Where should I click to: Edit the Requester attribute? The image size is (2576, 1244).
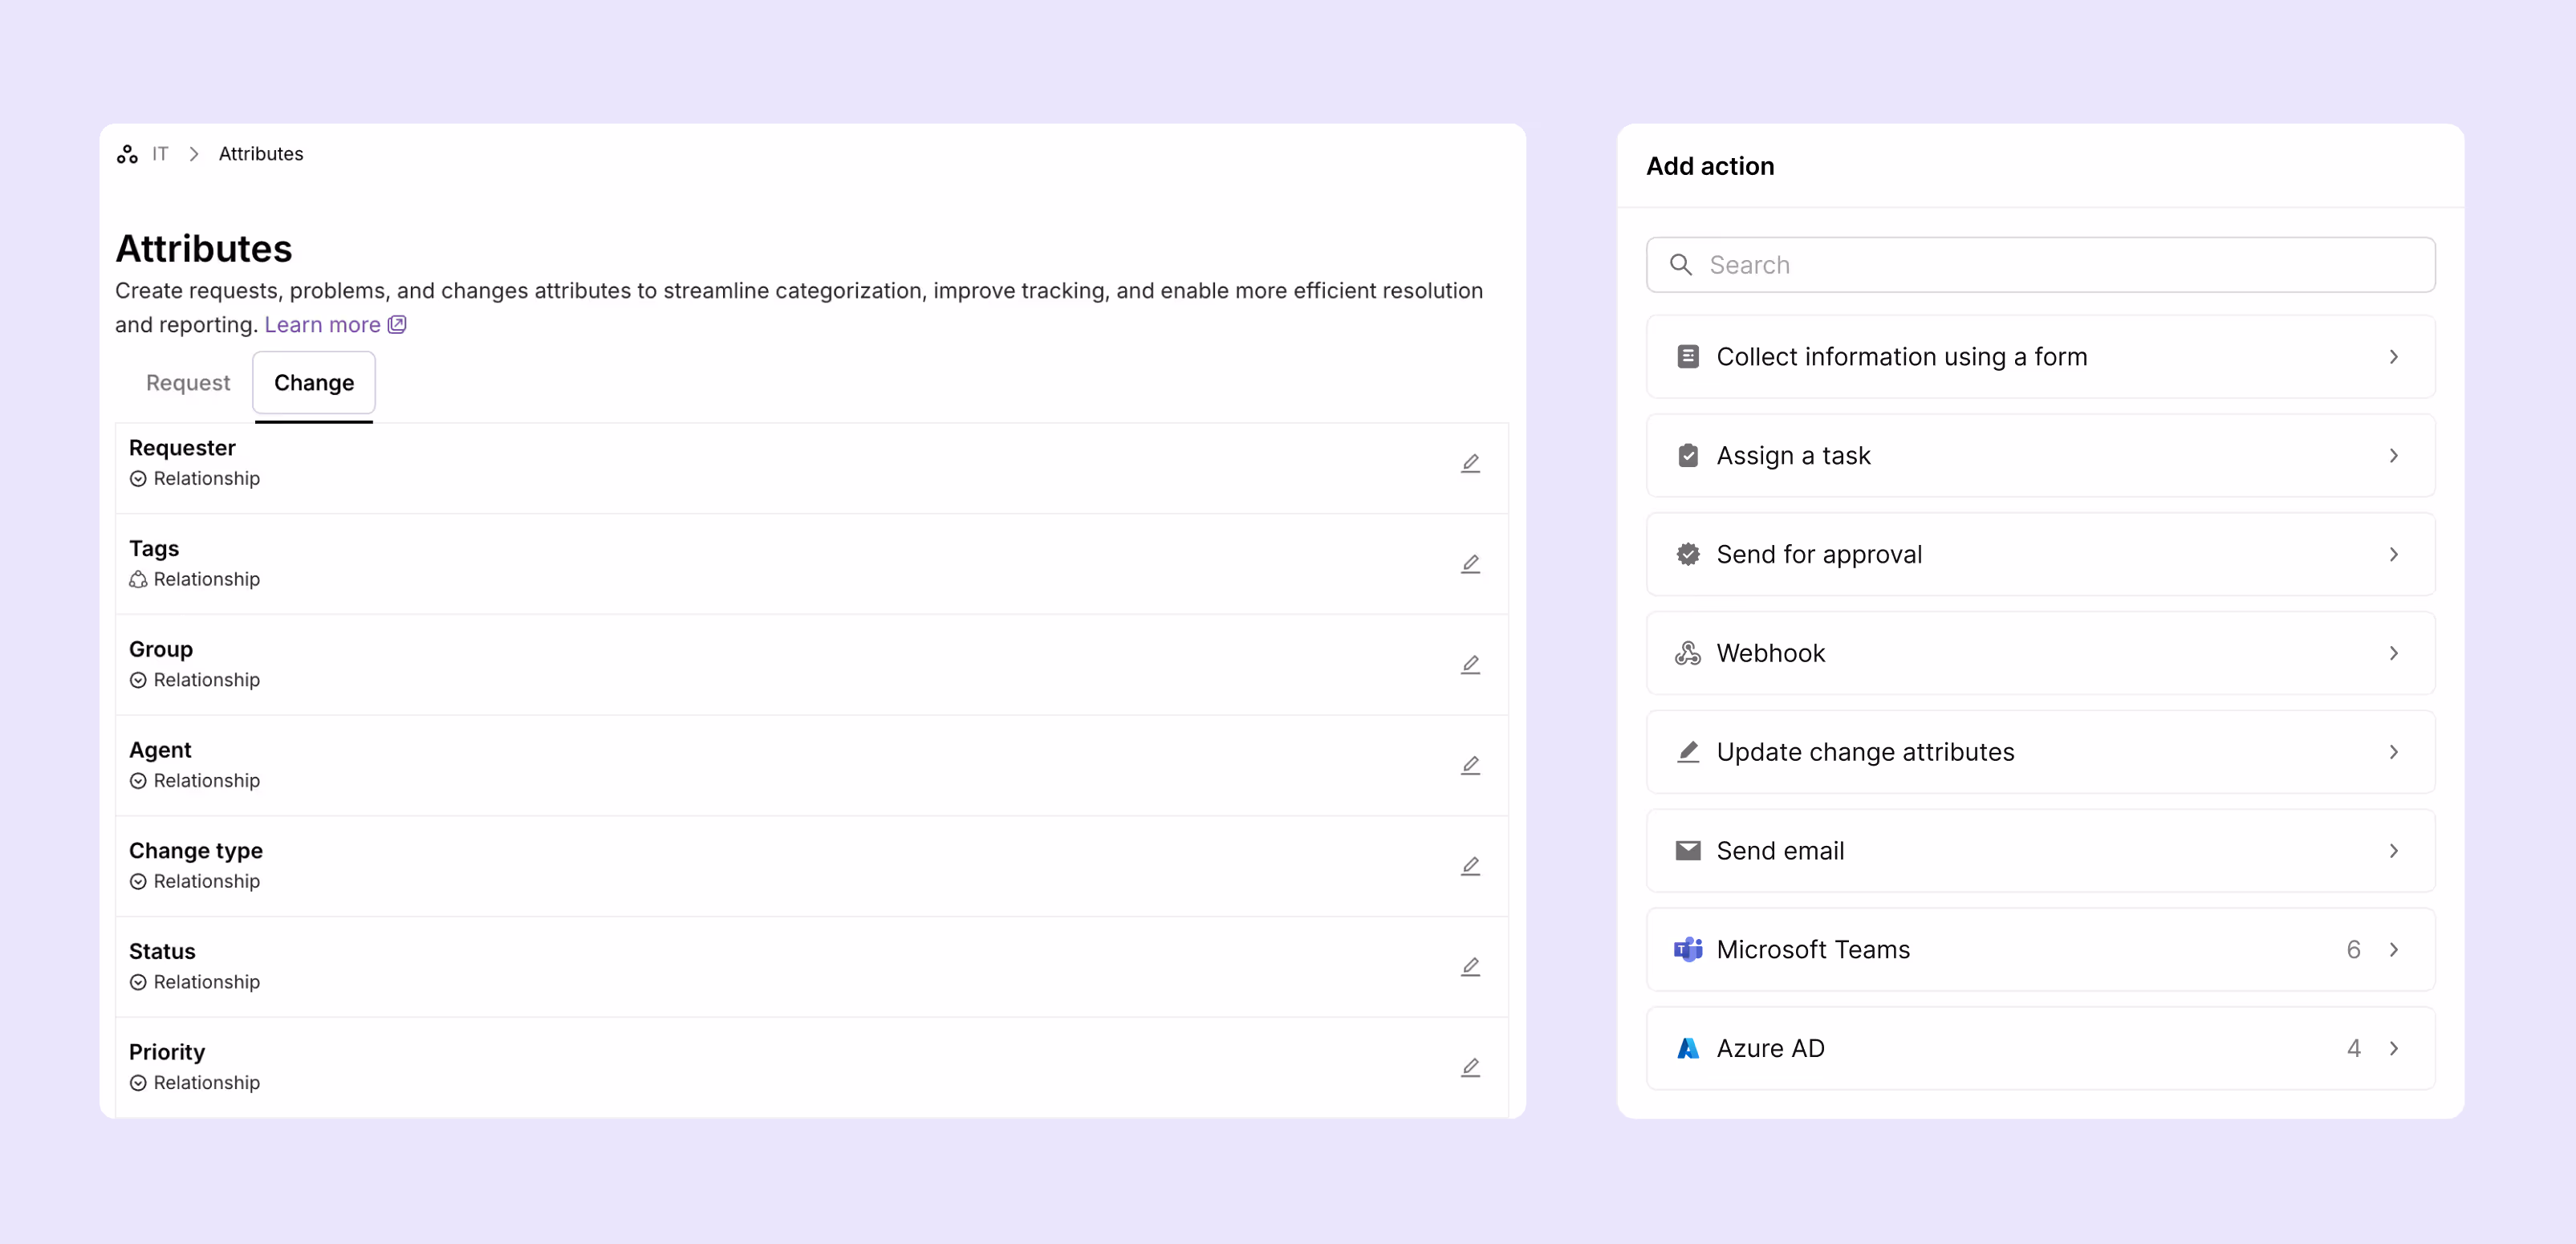point(1470,463)
